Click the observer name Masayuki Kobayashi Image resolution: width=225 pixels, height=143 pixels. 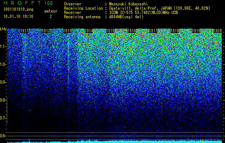pos(128,4)
